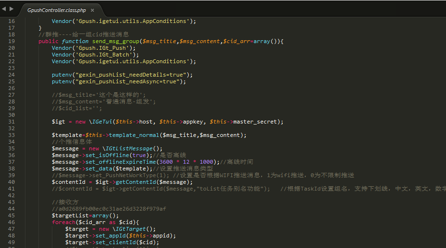Click the number 3600 in set_offlineExpireTime

166,162
